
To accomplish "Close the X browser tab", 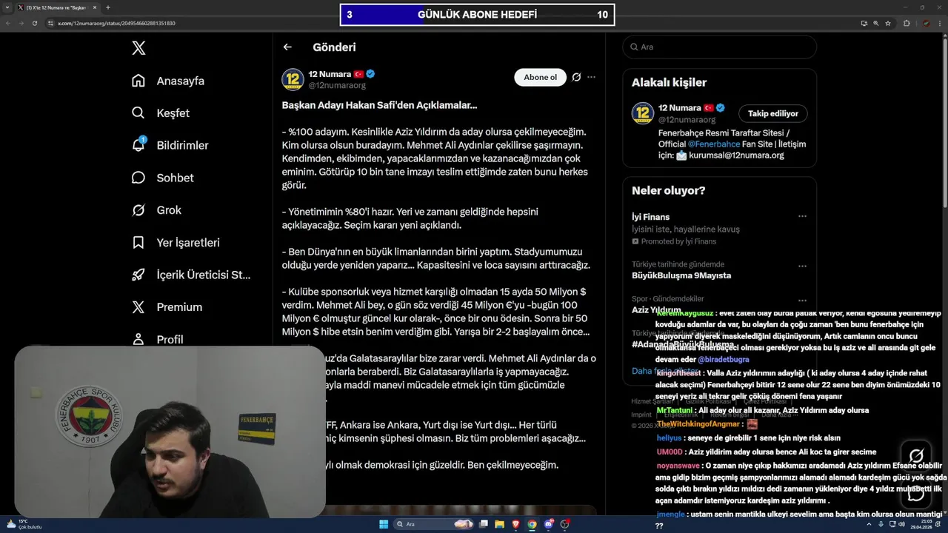I will 94,7.
